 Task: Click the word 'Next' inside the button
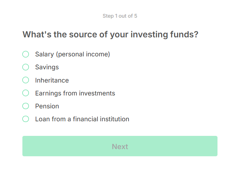coord(120,147)
